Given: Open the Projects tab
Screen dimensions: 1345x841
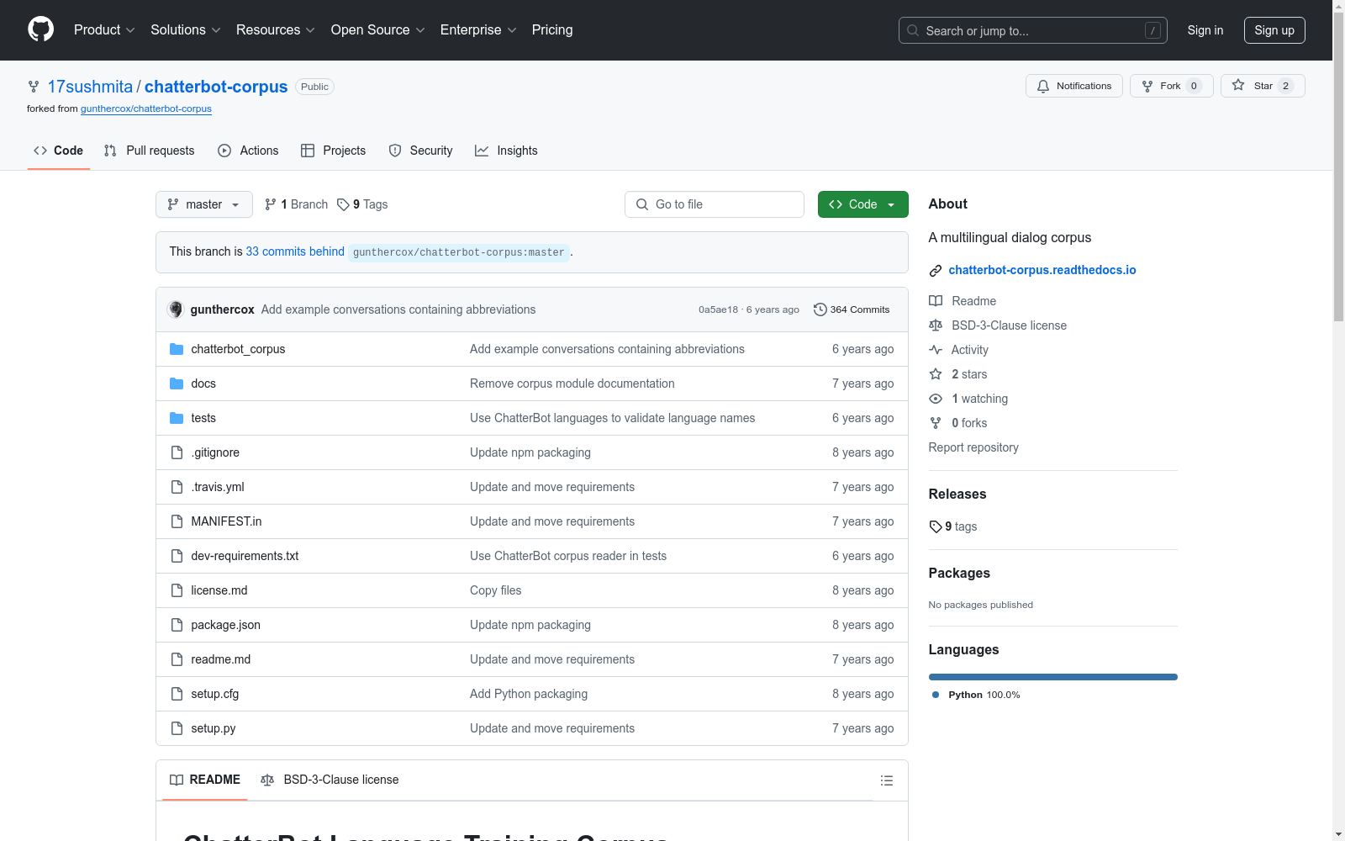Looking at the screenshot, I should pos(333,151).
